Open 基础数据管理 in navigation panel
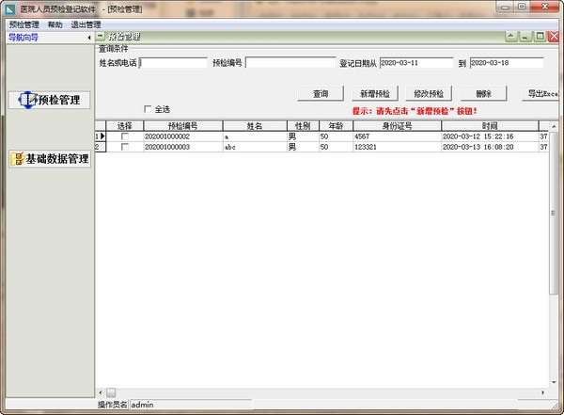564x415 pixels. [x=49, y=159]
